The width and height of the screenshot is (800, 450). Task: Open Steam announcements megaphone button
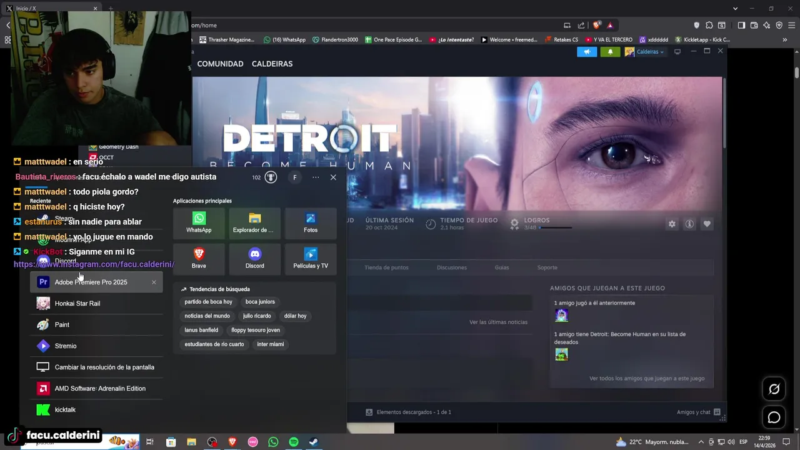587,52
